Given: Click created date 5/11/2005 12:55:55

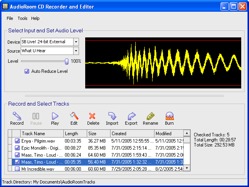Looking at the screenshot, I should point(132,141).
